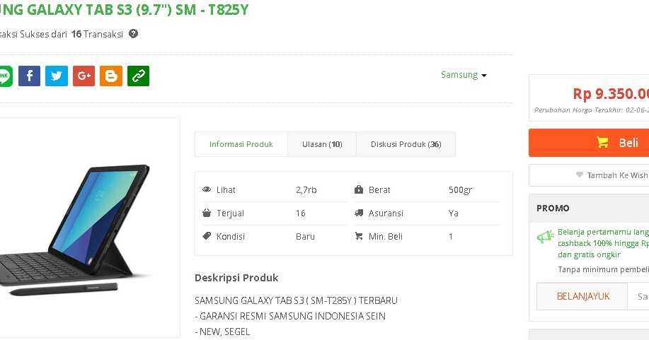This screenshot has height=340, width=649.
Task: Click the heart icon beside Tambah Ke Wishlist
Action: (580, 175)
